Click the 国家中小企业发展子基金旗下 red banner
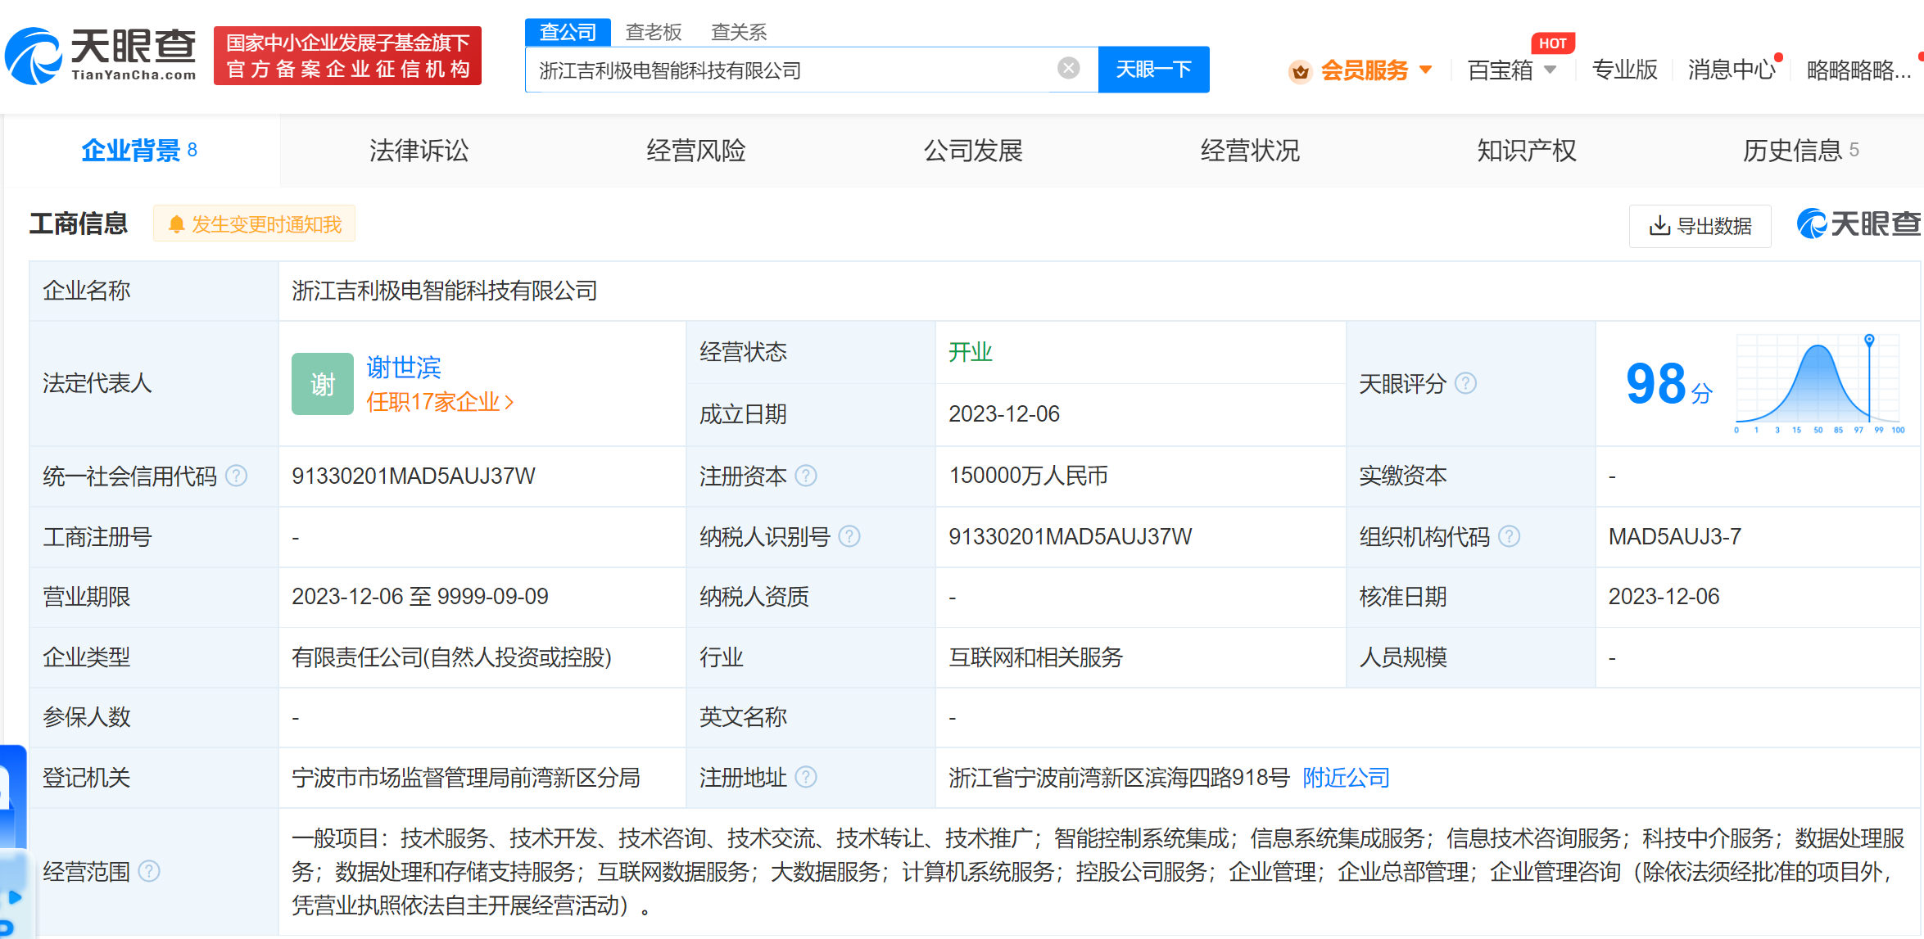The height and width of the screenshot is (939, 1924). point(347,56)
